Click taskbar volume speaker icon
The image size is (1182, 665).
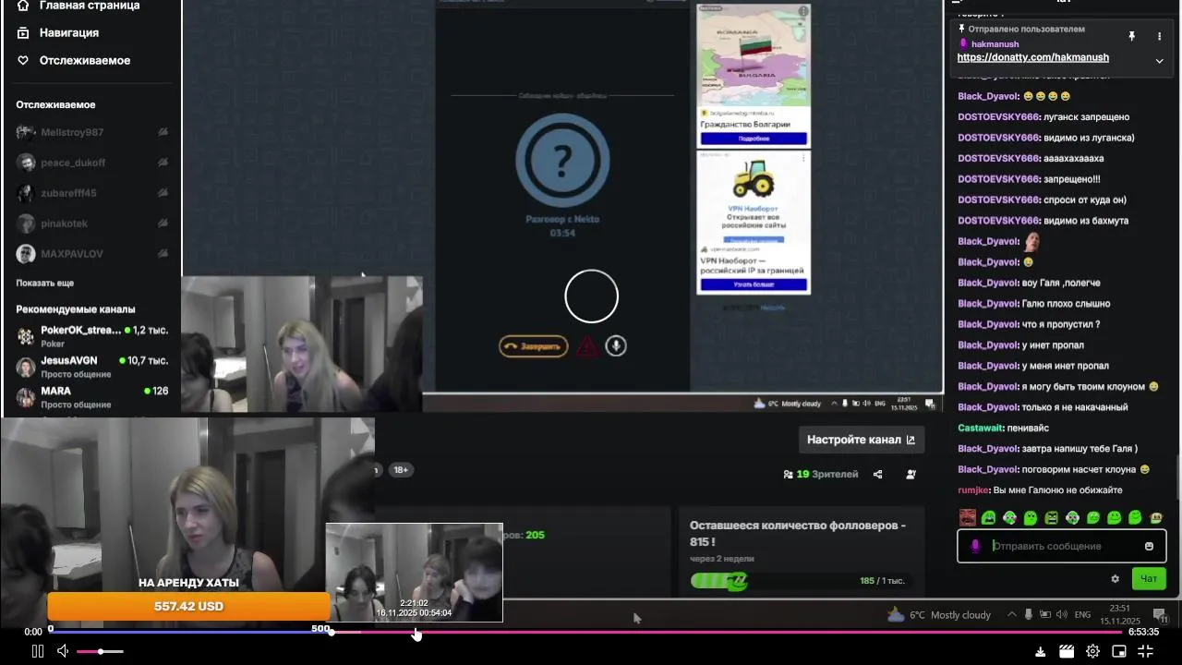(1061, 615)
